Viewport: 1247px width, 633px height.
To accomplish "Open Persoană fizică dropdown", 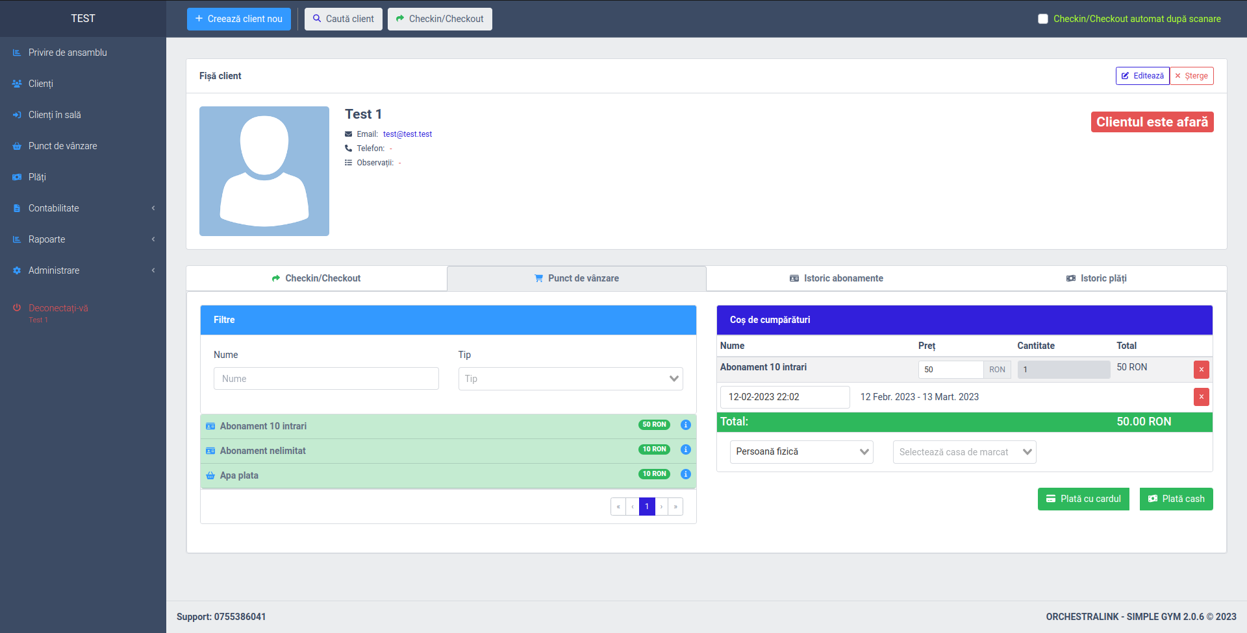I will (801, 452).
